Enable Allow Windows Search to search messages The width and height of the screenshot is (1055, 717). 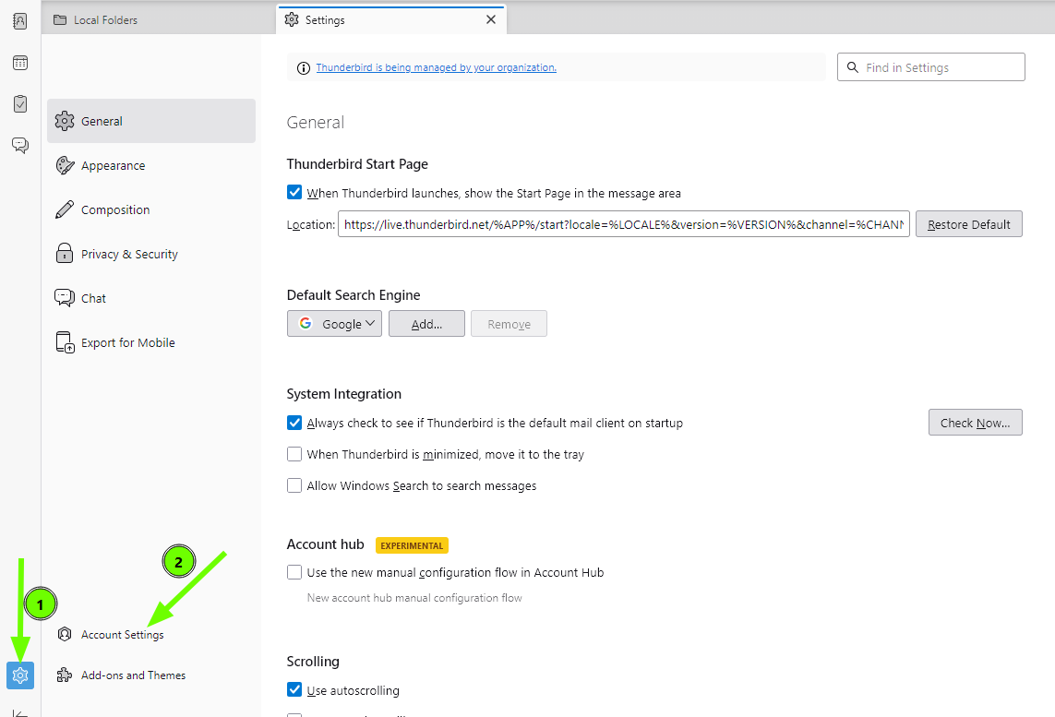[x=294, y=485]
